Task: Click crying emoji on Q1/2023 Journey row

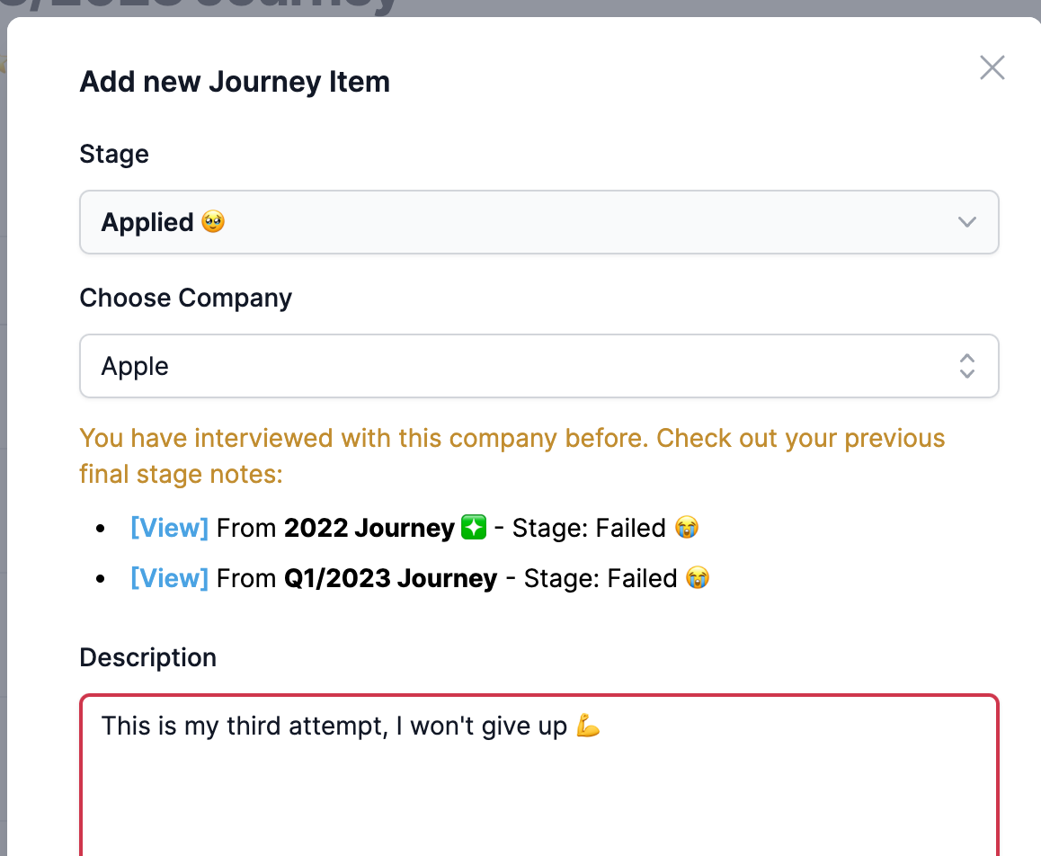Action: pos(698,578)
